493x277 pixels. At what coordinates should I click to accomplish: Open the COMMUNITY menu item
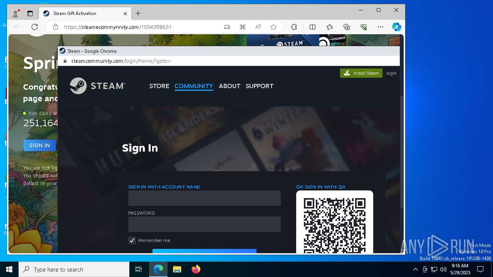194,86
